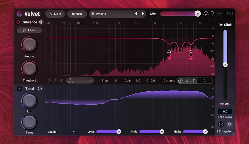Viewport: 249px width, 144px height.
Task: Open settings gear icon
Action: point(206,14)
